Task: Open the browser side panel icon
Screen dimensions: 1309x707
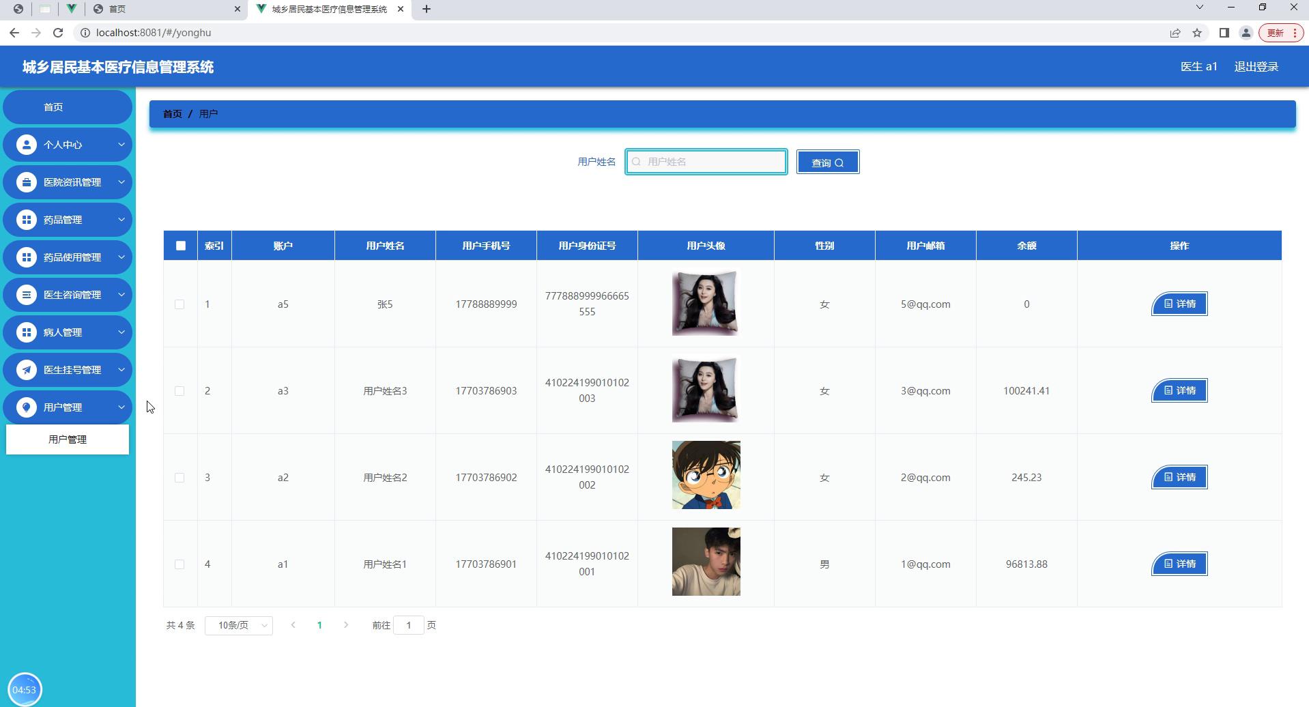Action: [x=1224, y=33]
